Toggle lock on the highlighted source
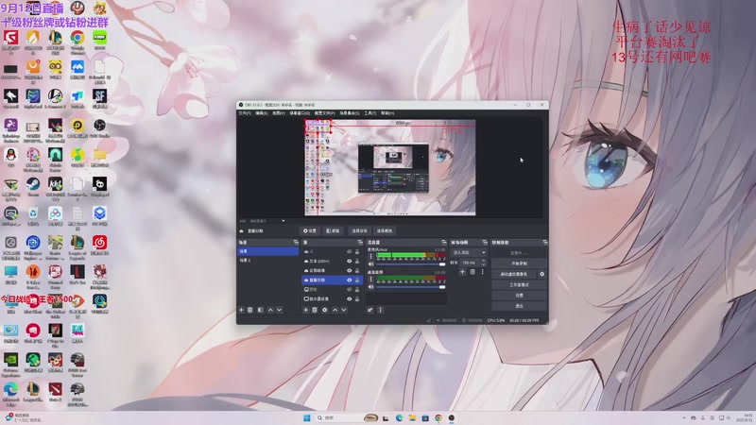The image size is (756, 425). (x=357, y=280)
